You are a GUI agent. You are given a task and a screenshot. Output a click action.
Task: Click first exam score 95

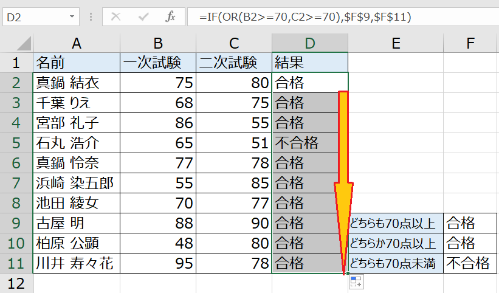pyautogui.click(x=158, y=263)
